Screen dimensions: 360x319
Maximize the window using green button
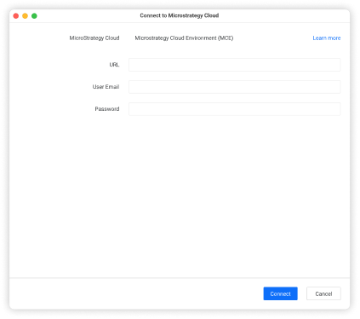click(34, 16)
